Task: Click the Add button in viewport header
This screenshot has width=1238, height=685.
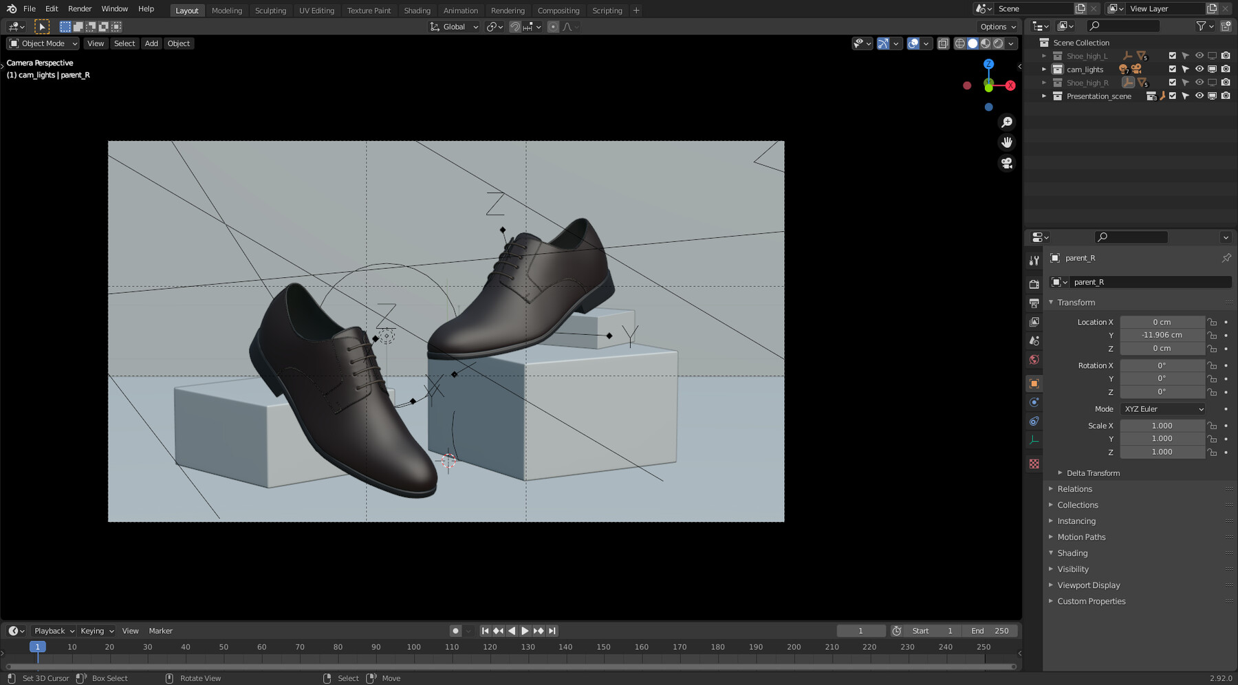Action: tap(151, 43)
